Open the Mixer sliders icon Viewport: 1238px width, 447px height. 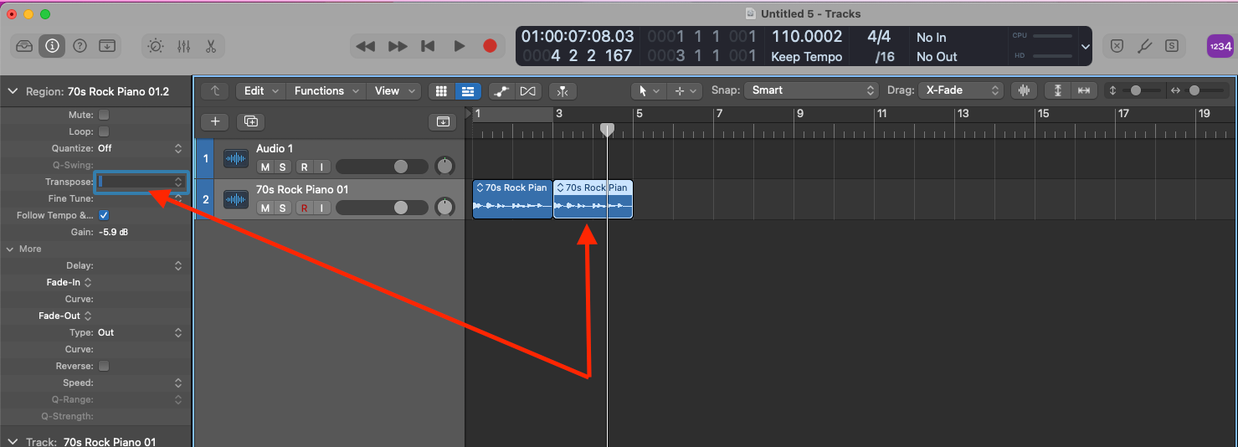[183, 46]
